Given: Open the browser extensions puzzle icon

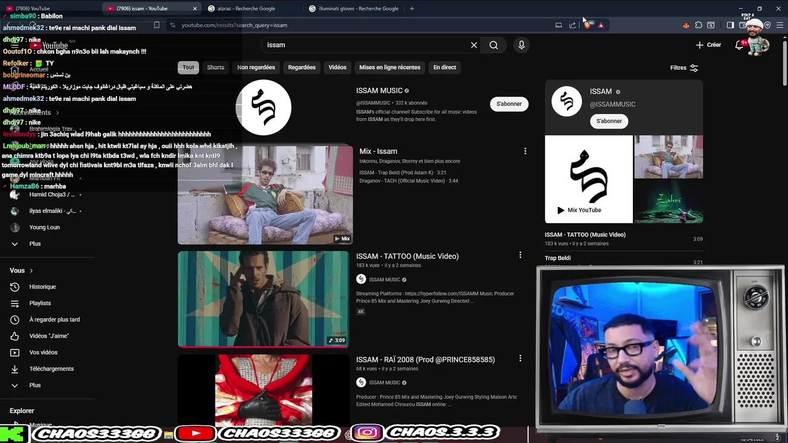Looking at the screenshot, I should pyautogui.click(x=699, y=25).
